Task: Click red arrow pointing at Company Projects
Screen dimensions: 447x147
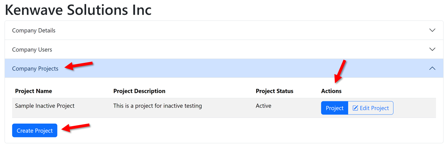Action: (x=80, y=65)
